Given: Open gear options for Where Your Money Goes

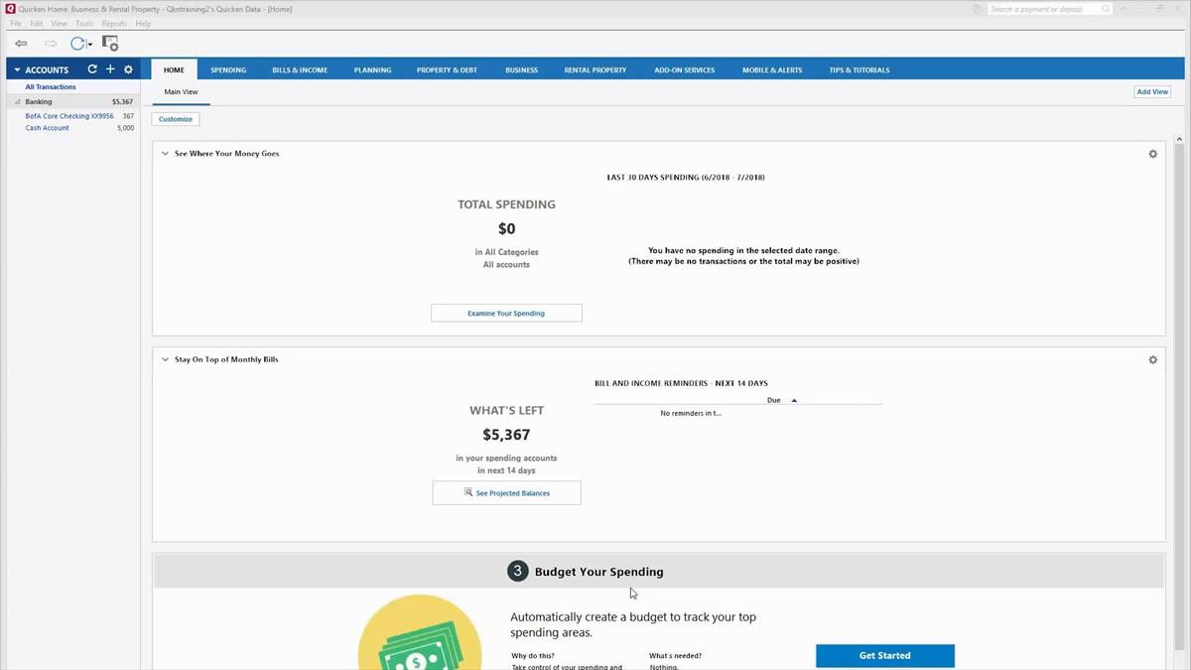Looking at the screenshot, I should (x=1152, y=154).
